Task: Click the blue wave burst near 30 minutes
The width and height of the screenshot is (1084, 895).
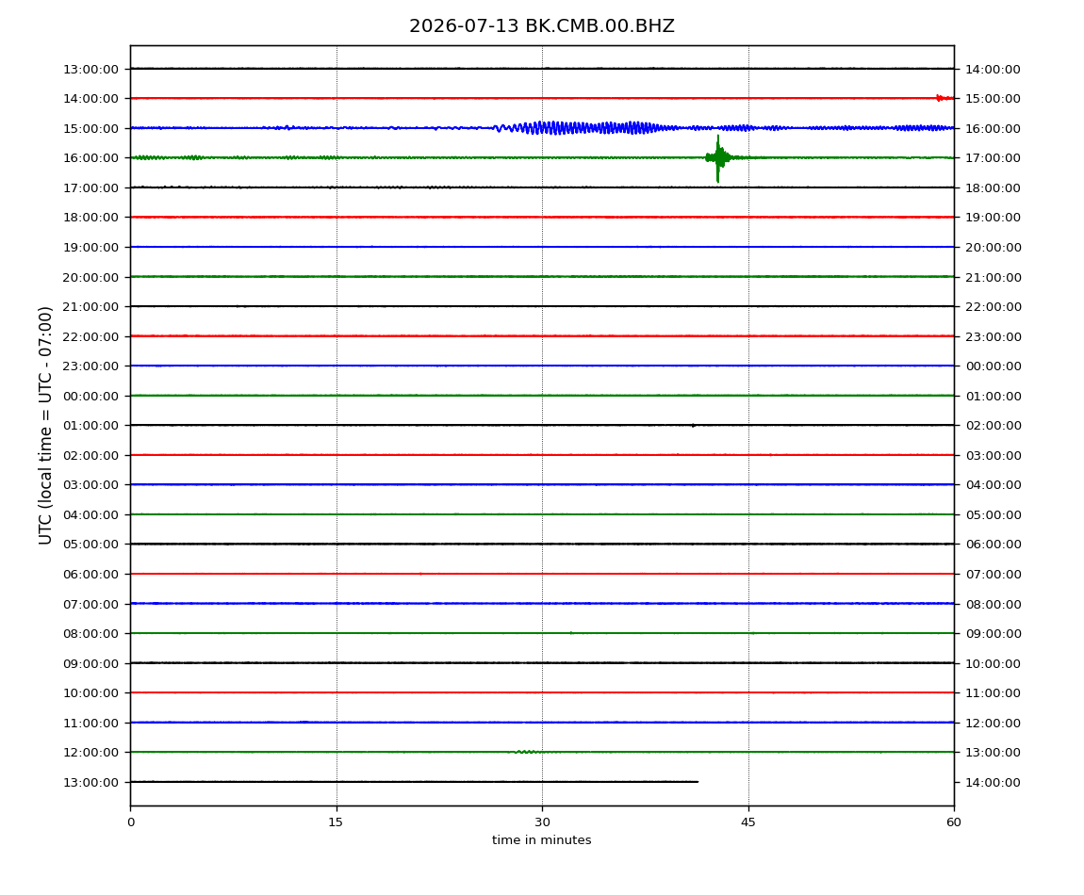Action: [x=581, y=128]
